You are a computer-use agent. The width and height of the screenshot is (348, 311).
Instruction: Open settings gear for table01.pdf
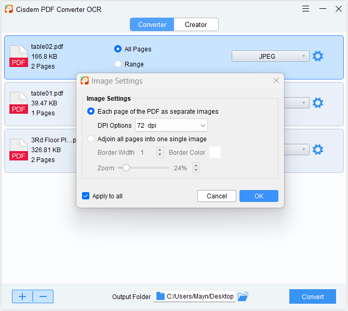point(318,103)
